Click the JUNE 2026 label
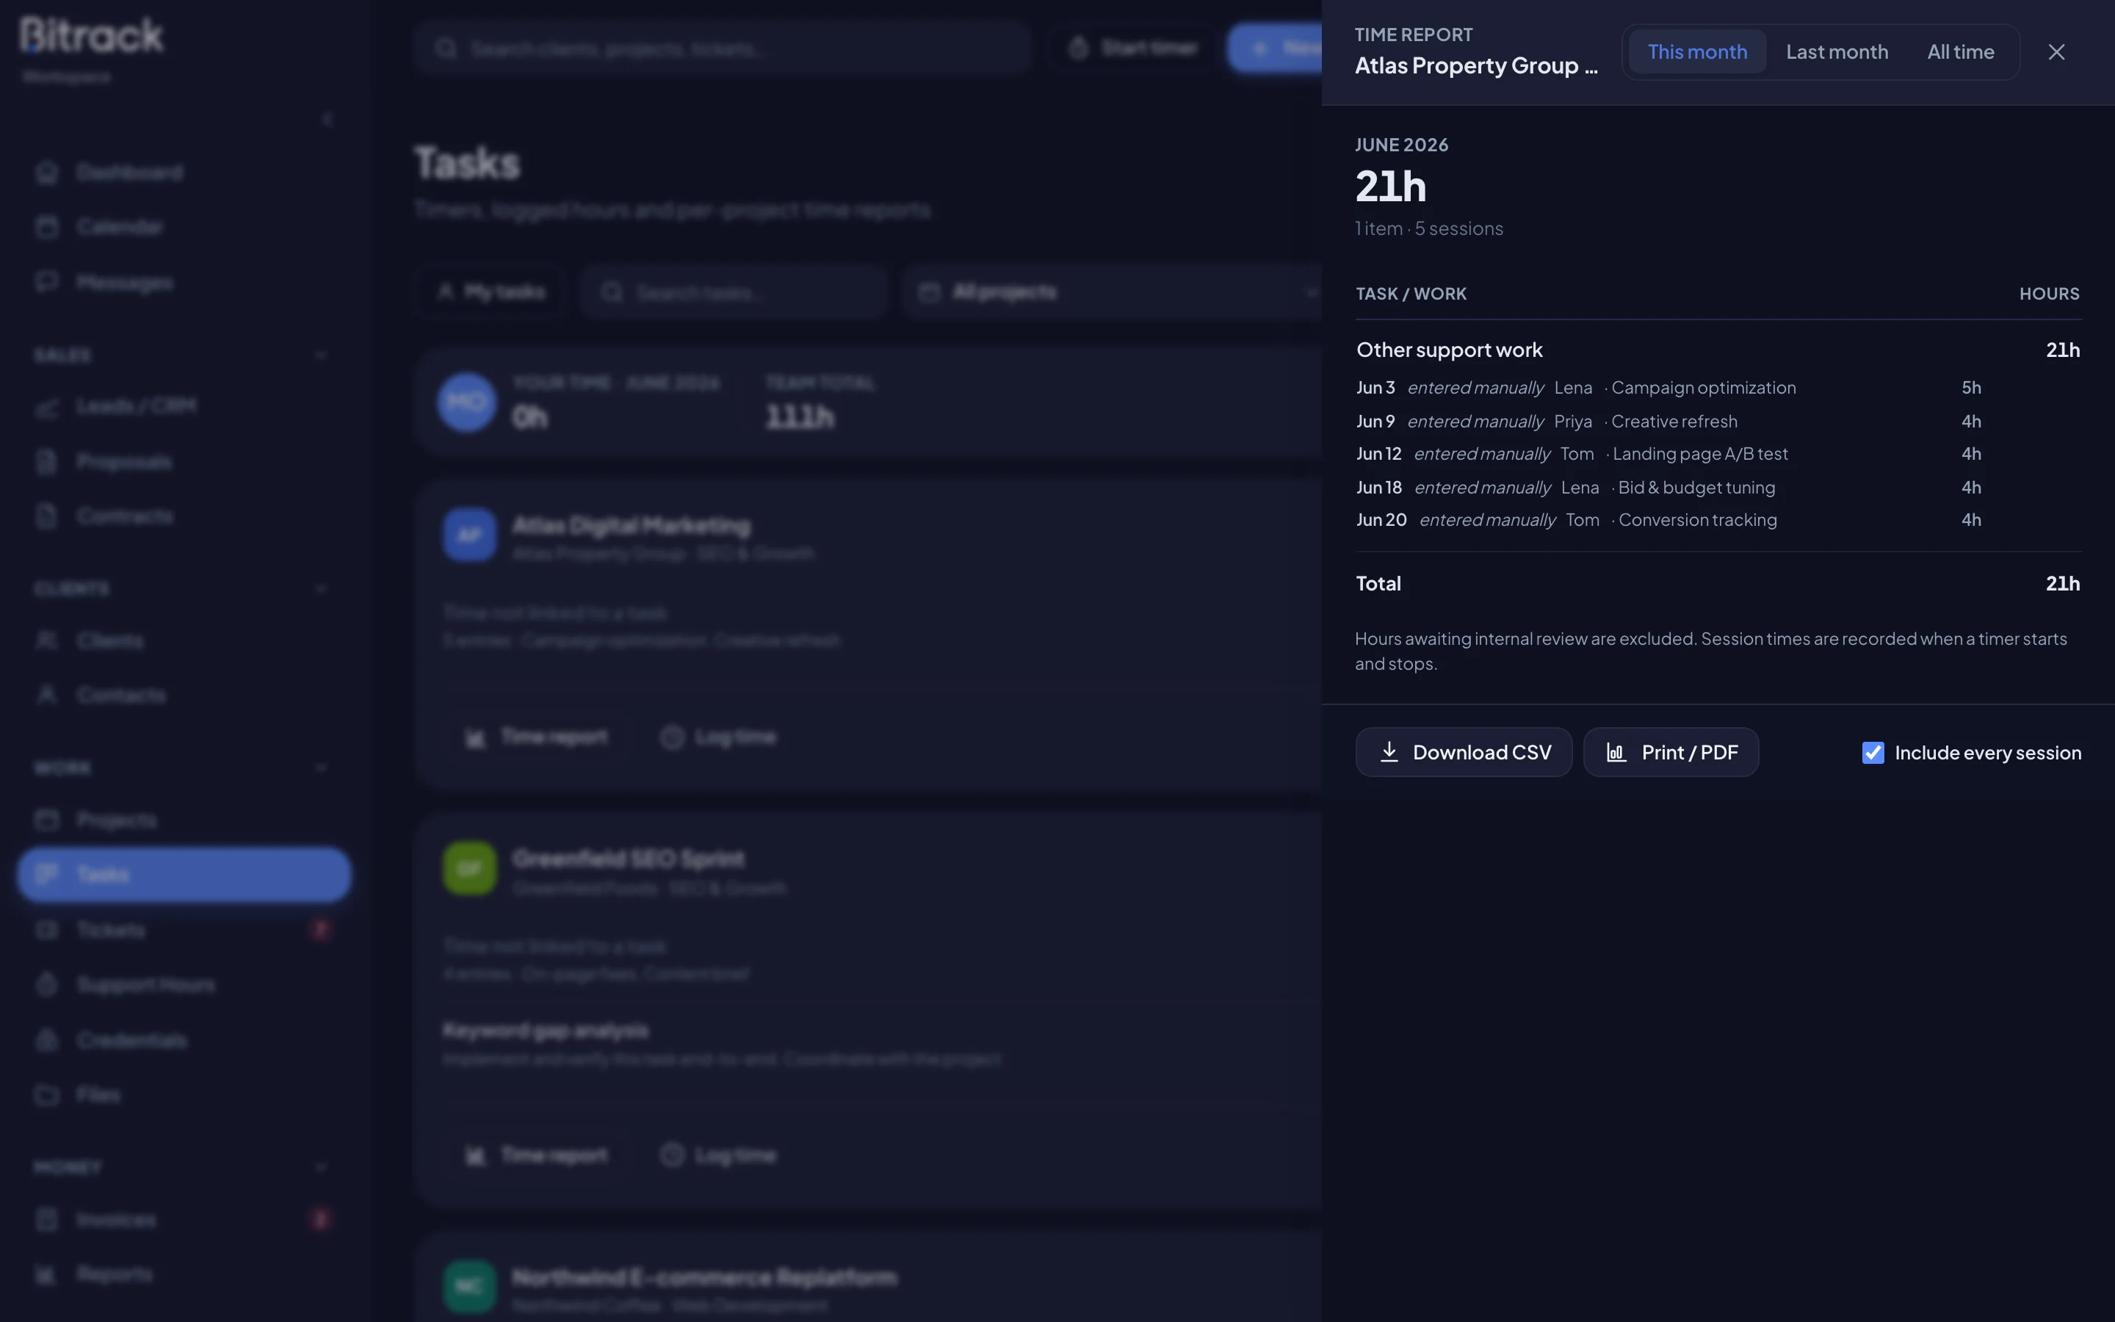2115x1322 pixels. click(x=1401, y=144)
